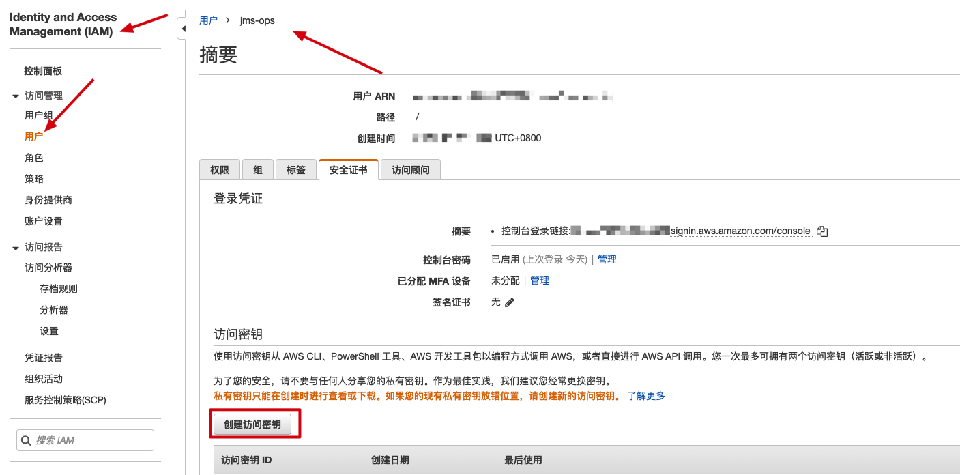The width and height of the screenshot is (960, 475).
Task: Open 角色 in sidebar
Action: coord(34,158)
